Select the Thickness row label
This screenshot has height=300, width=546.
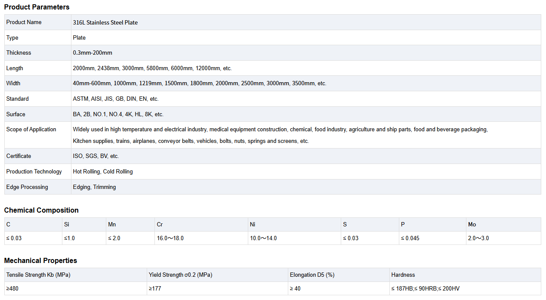click(19, 53)
